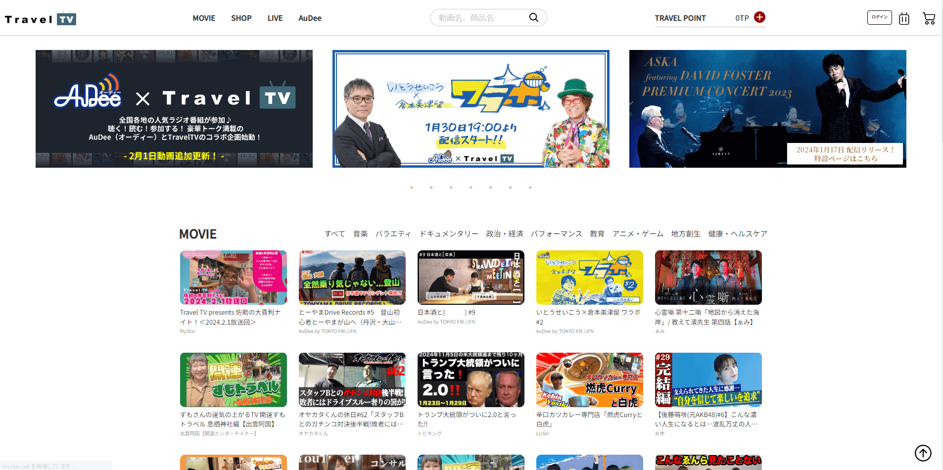Open the SHOP menu item
This screenshot has width=943, height=470.
pos(241,18)
